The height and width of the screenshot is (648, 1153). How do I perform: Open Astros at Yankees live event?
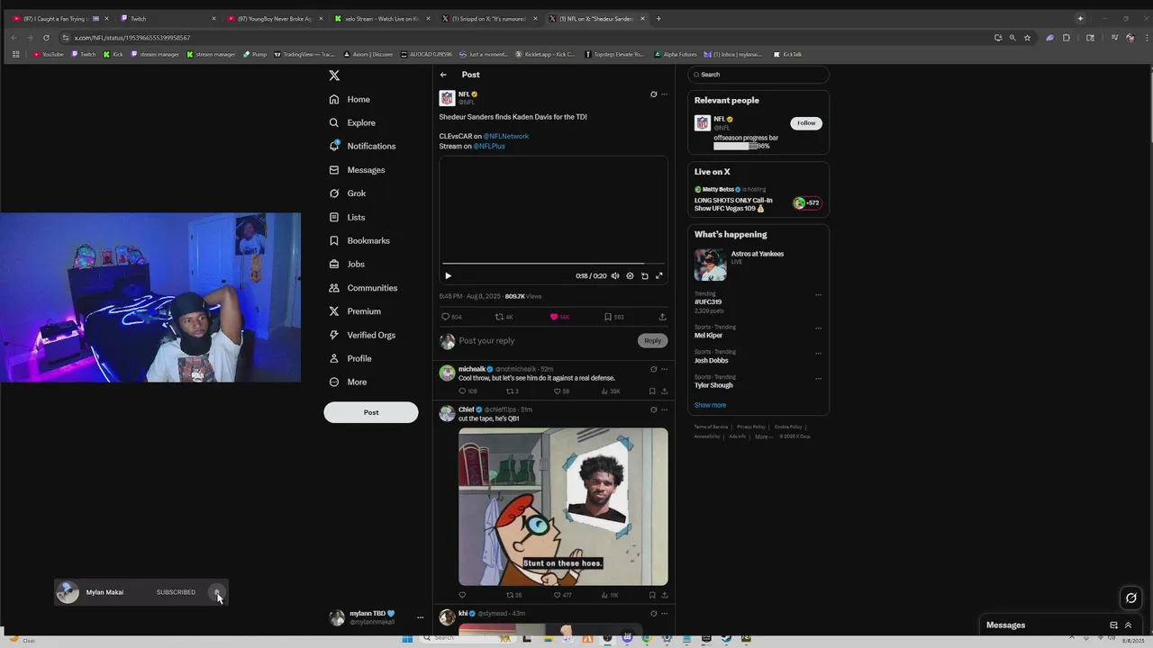pyautogui.click(x=758, y=265)
